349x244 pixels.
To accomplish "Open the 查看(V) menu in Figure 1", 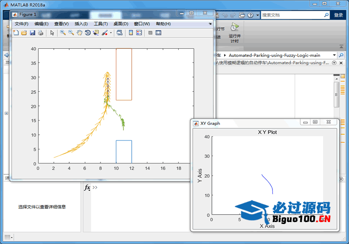I will point(62,24).
